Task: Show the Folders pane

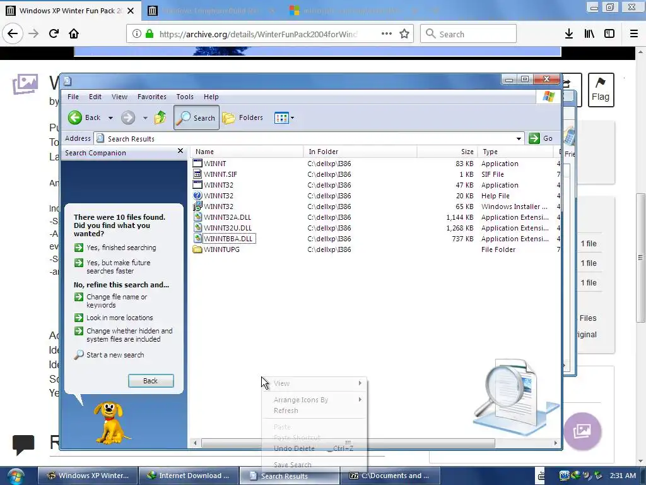Action: point(242,118)
